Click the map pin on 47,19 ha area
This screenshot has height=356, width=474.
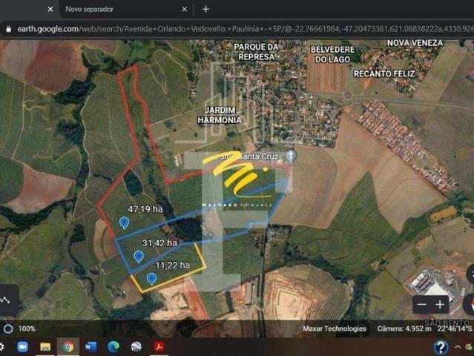pyautogui.click(x=124, y=222)
